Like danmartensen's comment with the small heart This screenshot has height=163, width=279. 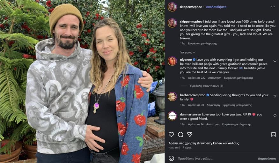[x=275, y=115]
